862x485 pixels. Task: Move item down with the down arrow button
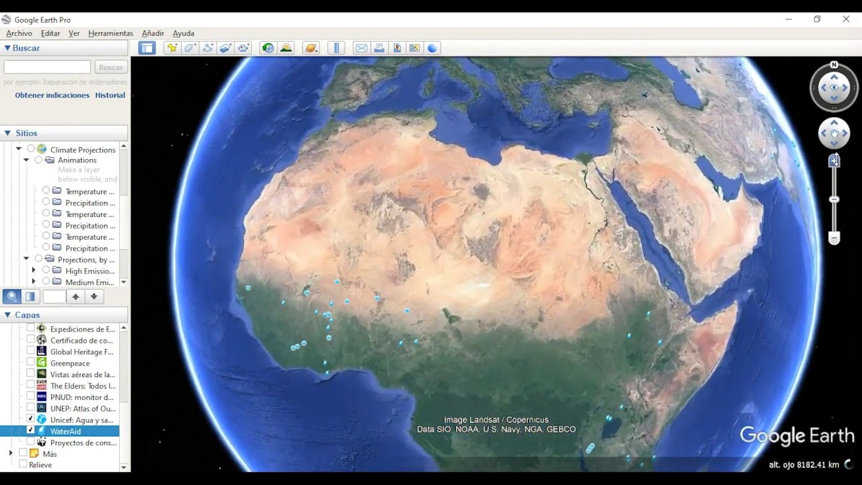pyautogui.click(x=94, y=296)
